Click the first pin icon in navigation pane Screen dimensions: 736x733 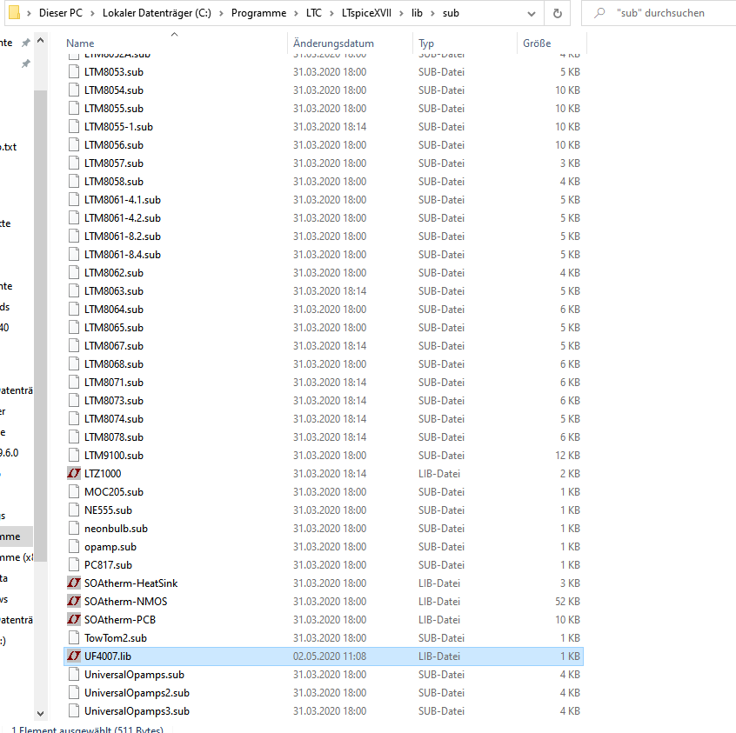coord(26,43)
